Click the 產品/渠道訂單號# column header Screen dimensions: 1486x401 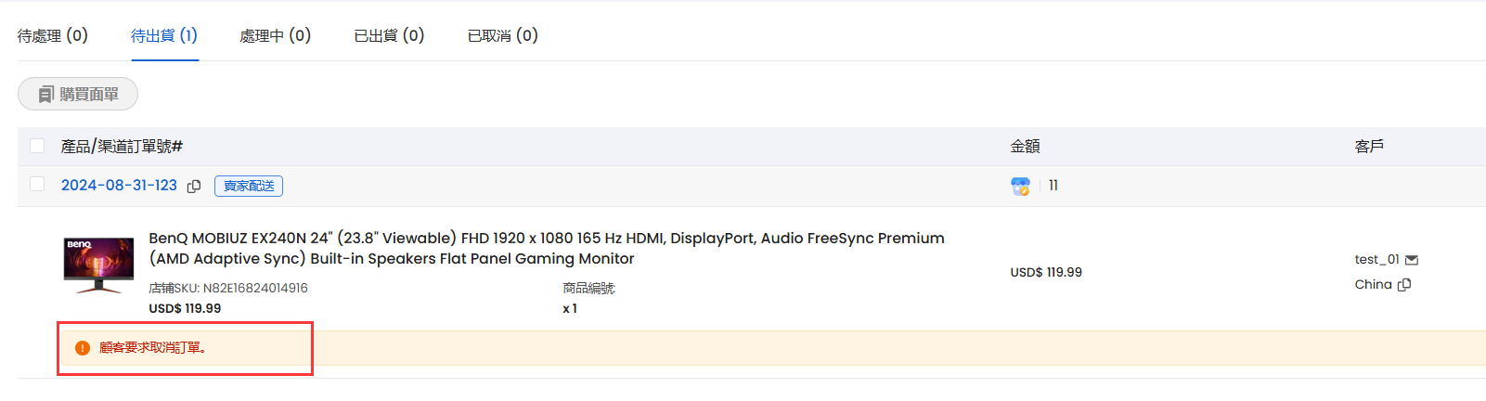click(x=122, y=147)
